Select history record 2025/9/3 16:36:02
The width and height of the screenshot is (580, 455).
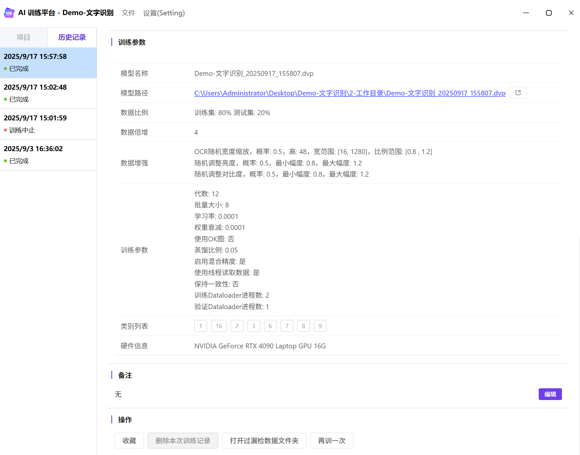(x=48, y=155)
